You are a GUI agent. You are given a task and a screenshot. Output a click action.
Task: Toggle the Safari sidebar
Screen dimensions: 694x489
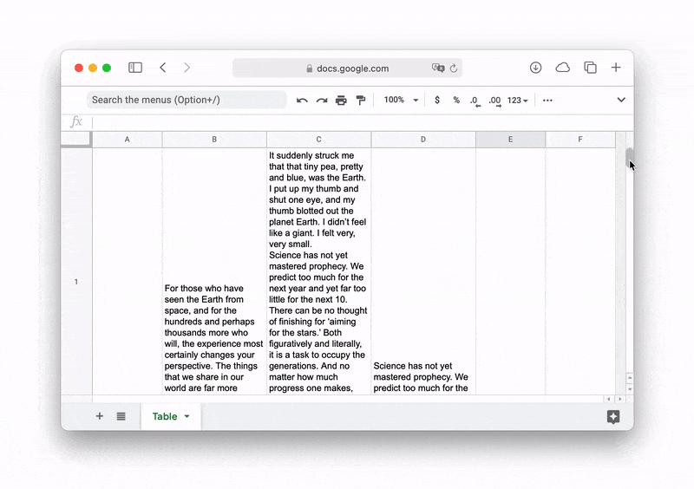click(135, 68)
